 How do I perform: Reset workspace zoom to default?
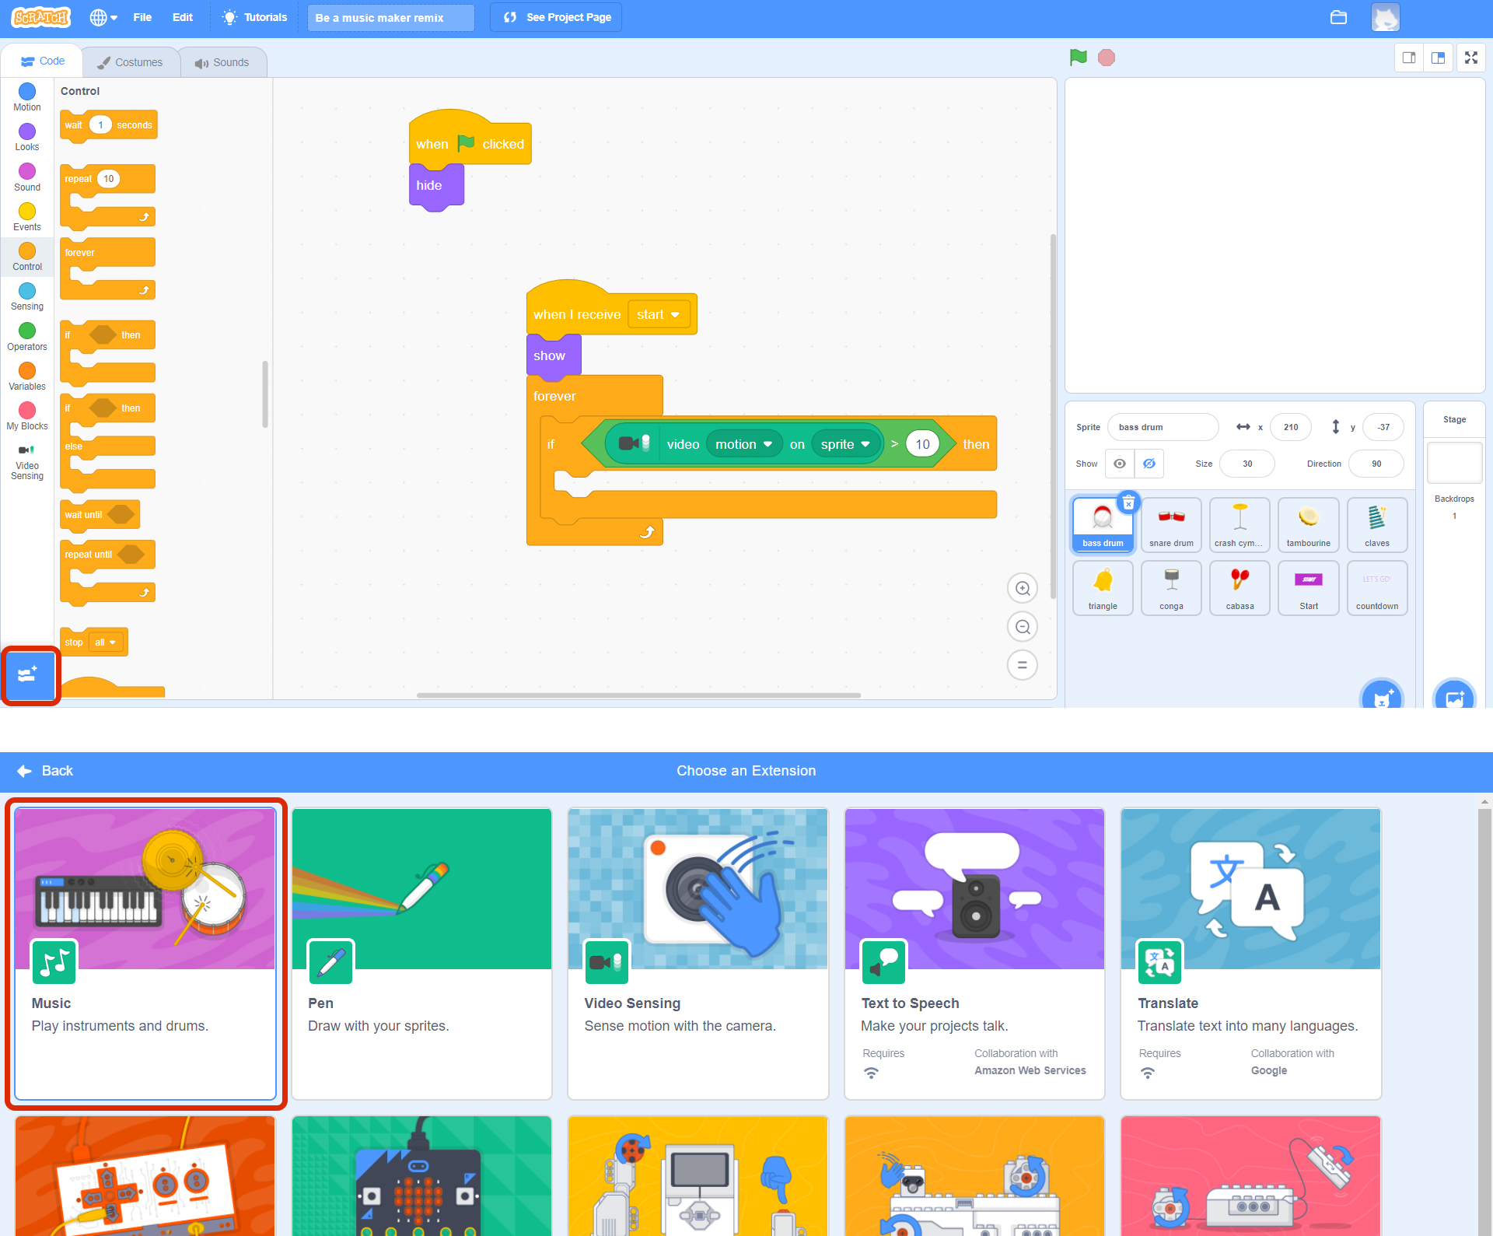point(1023,665)
